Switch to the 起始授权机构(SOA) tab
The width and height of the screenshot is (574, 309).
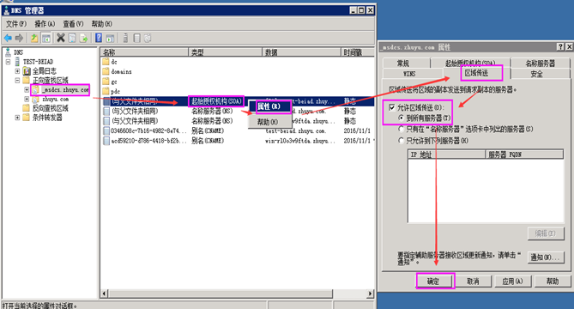point(470,63)
